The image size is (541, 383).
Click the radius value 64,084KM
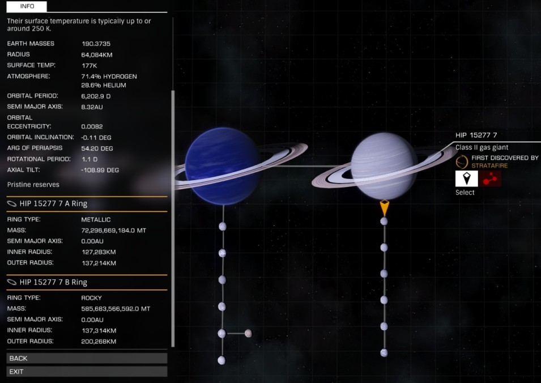pos(97,54)
